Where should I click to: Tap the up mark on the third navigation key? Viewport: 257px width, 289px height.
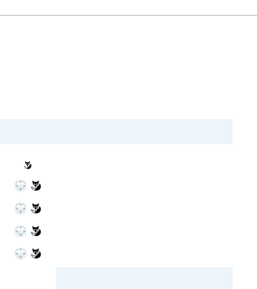point(21,227)
